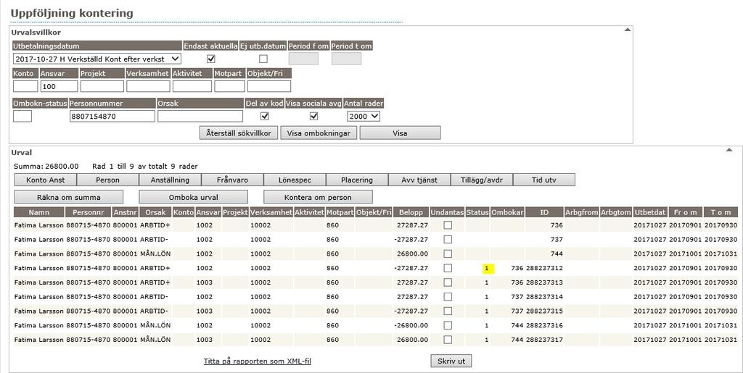Screen dimensions: 743x373
Task: Collapse the Urval panel arrow
Action: tap(729, 151)
